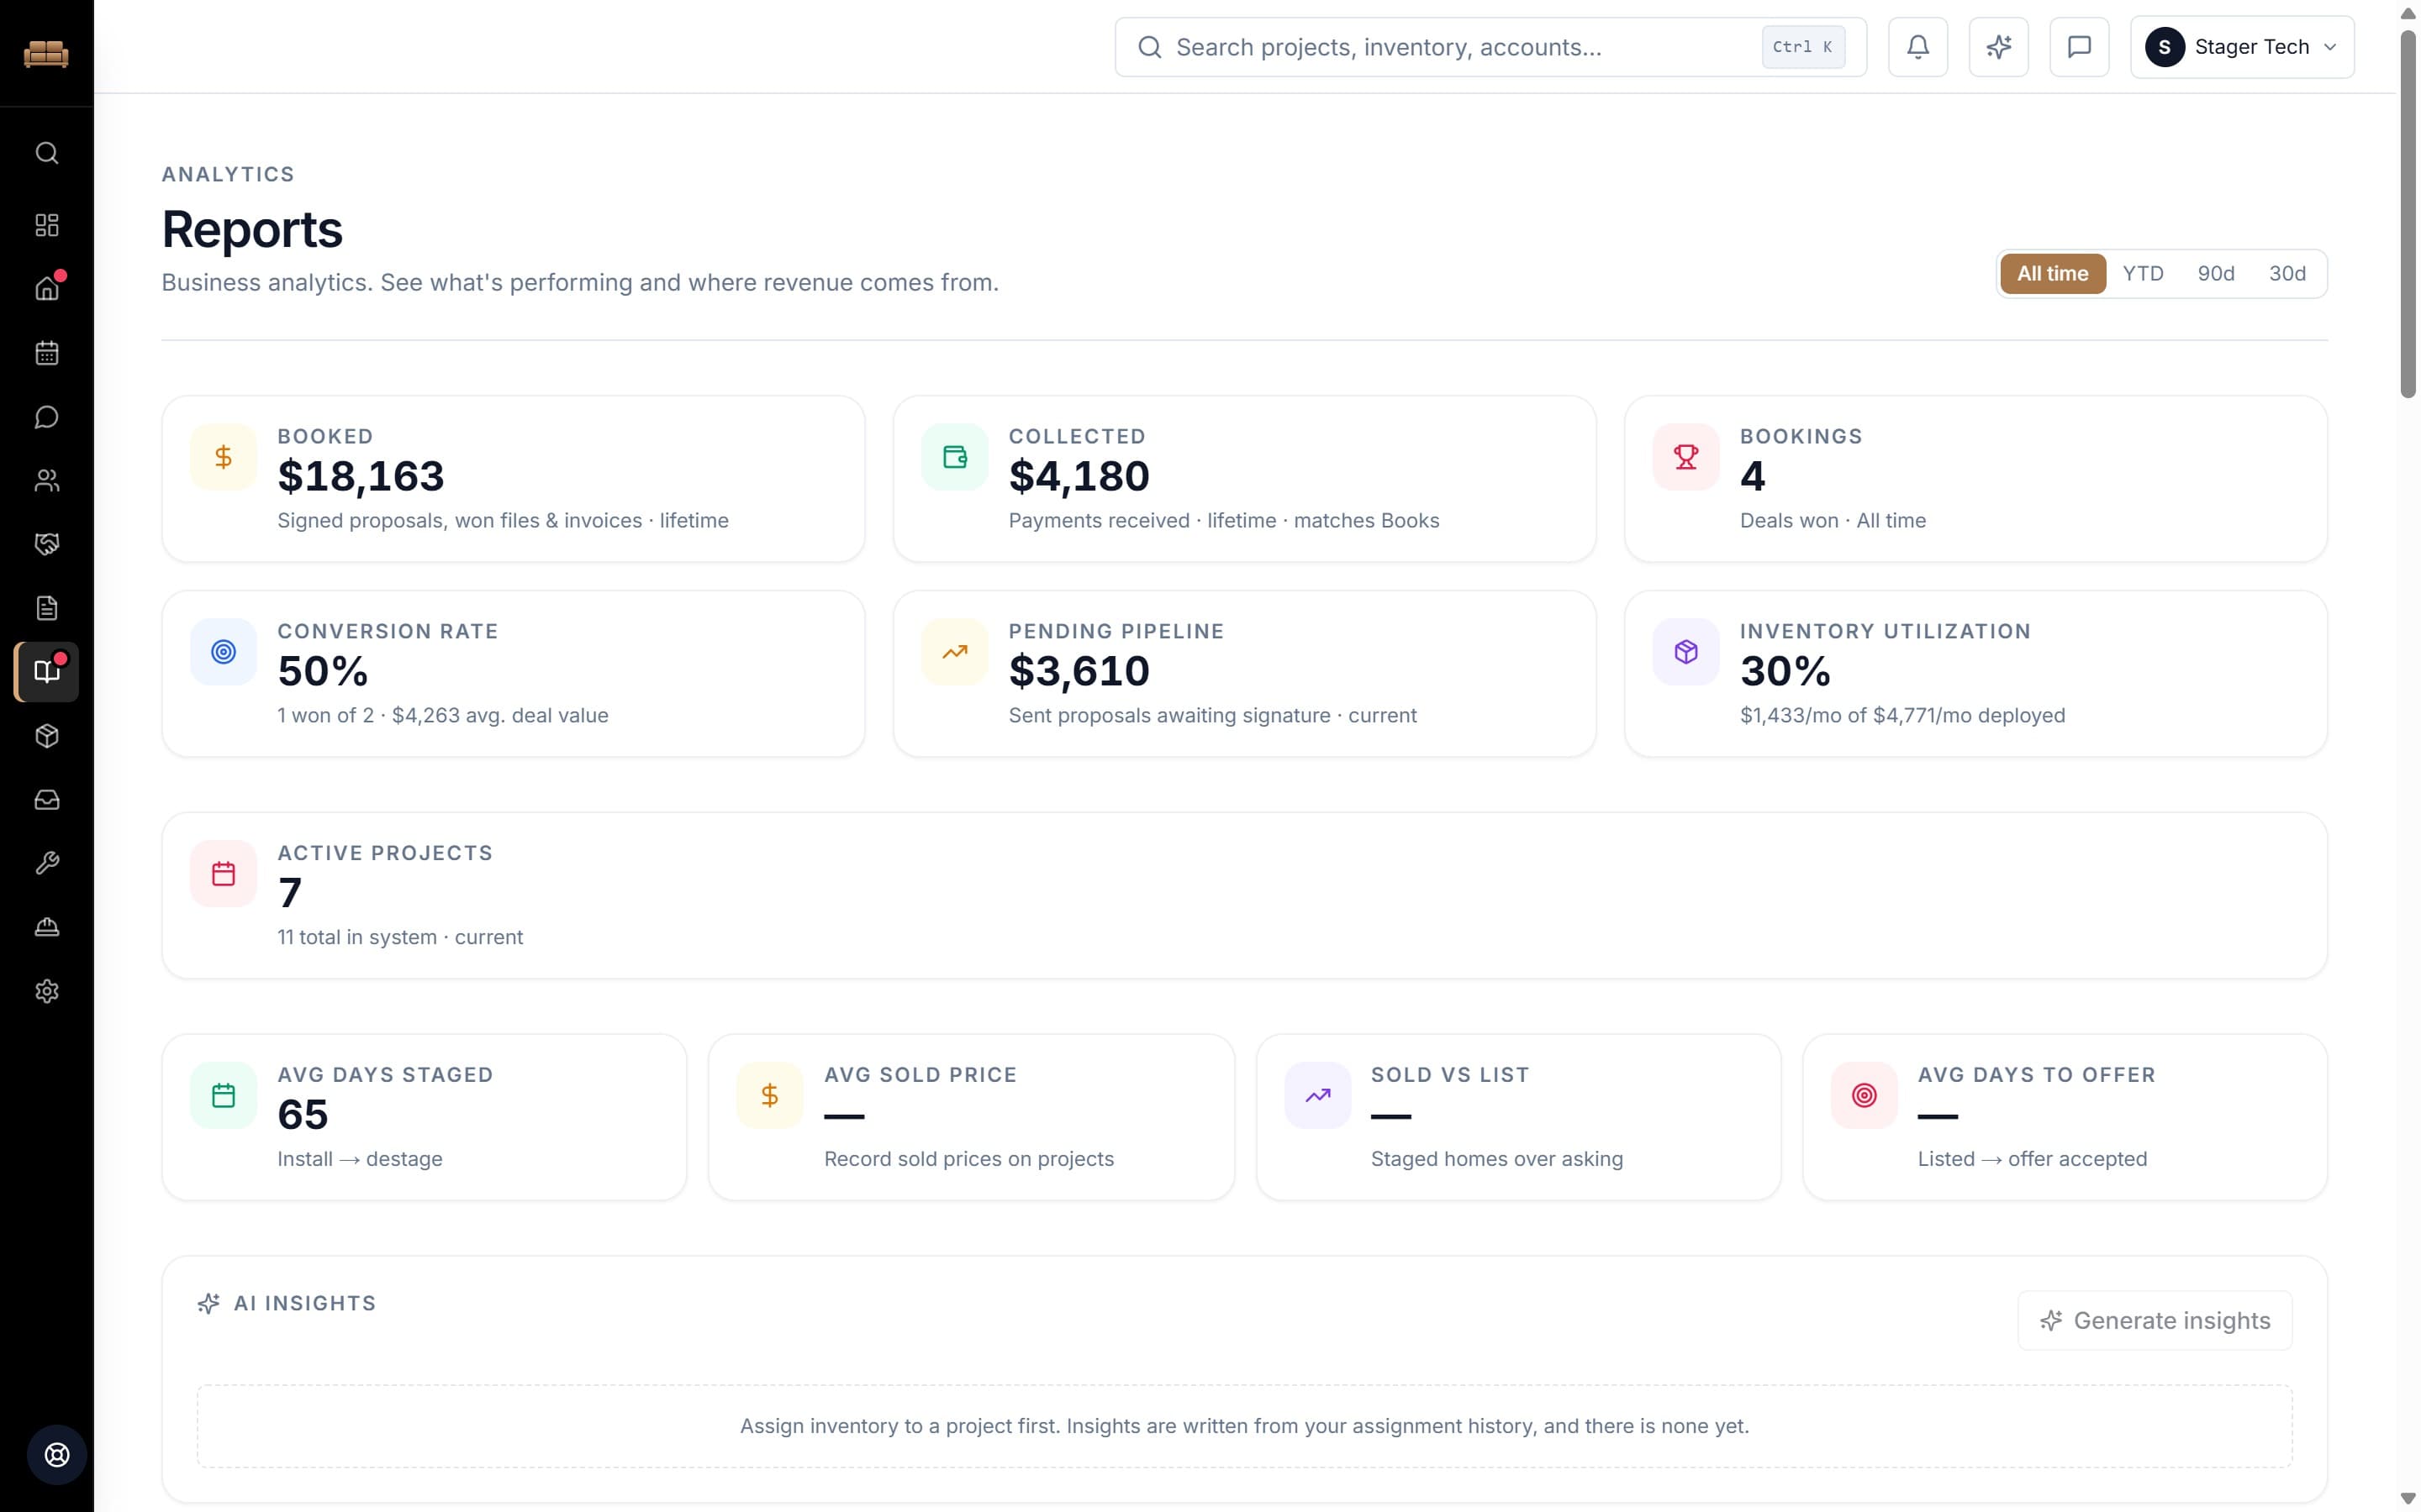Open the calendar icon in sidebar
The height and width of the screenshot is (1512, 2421).
tap(47, 353)
